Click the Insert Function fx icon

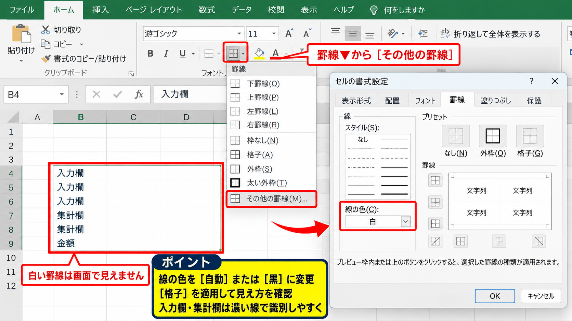[139, 94]
